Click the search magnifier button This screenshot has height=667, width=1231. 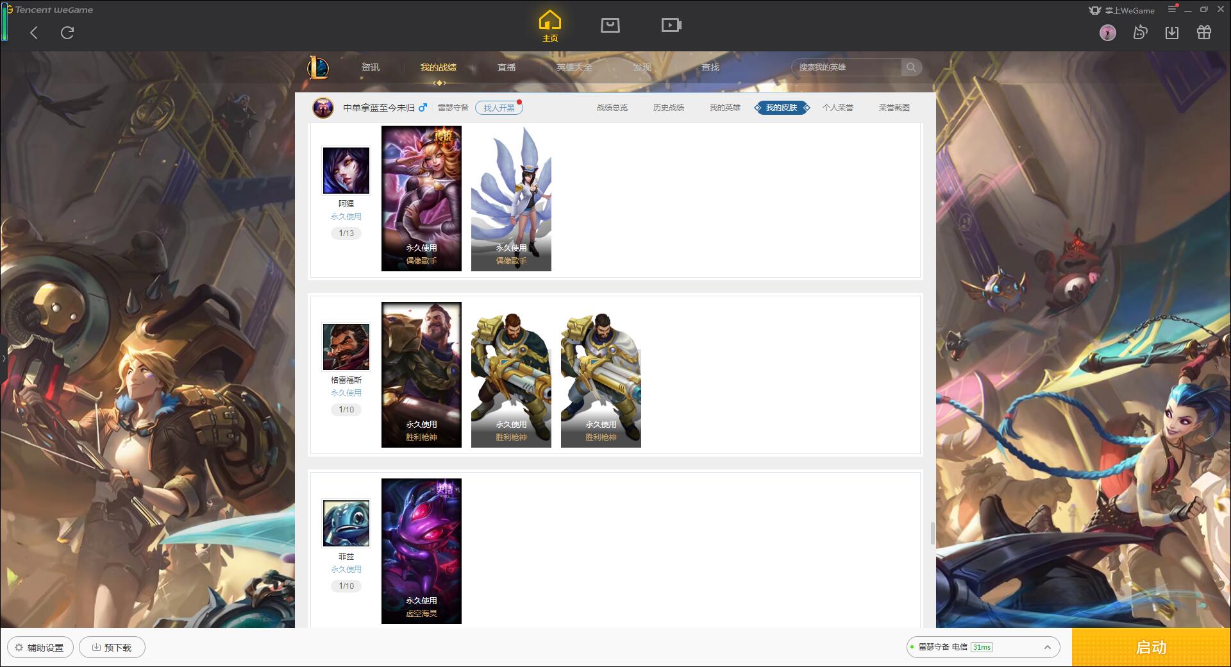(x=910, y=67)
